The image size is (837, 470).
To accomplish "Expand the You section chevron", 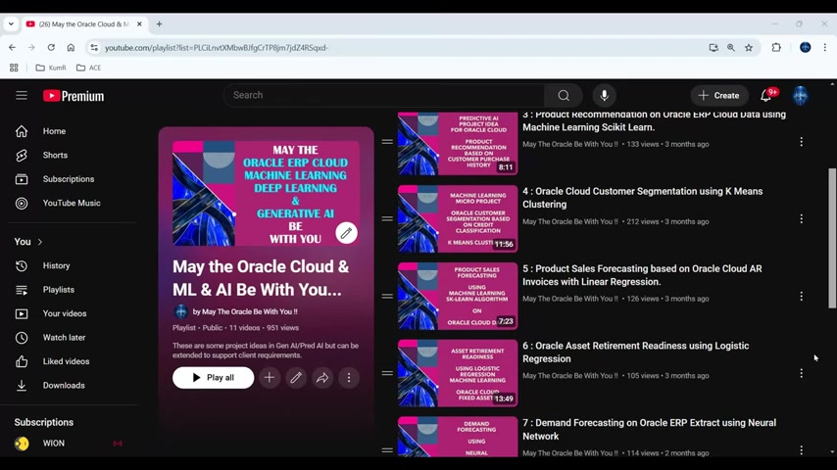I will coord(40,242).
